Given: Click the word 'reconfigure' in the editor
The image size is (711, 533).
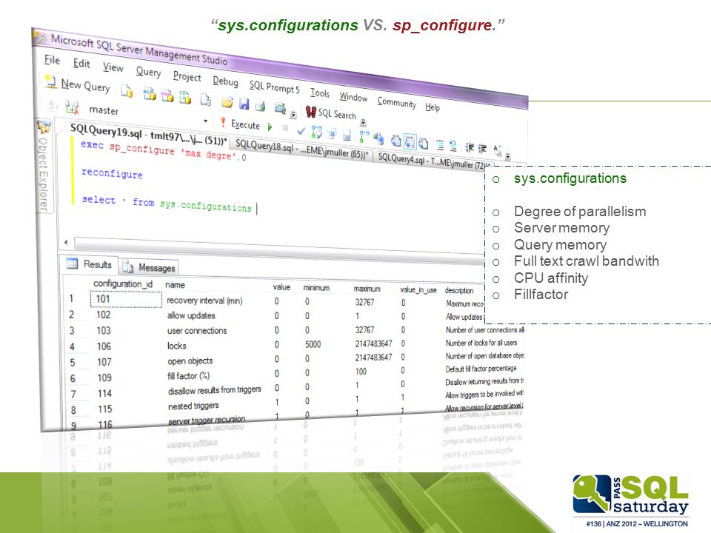Looking at the screenshot, I should (x=112, y=173).
